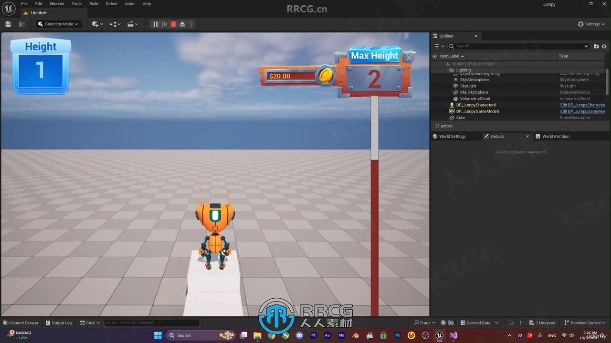611x343 pixels.
Task: Open the Settings dropdown at top right
Action: click(591, 24)
